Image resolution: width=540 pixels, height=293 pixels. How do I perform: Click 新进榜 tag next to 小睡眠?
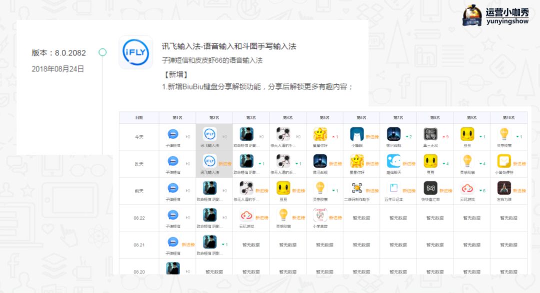click(x=372, y=137)
